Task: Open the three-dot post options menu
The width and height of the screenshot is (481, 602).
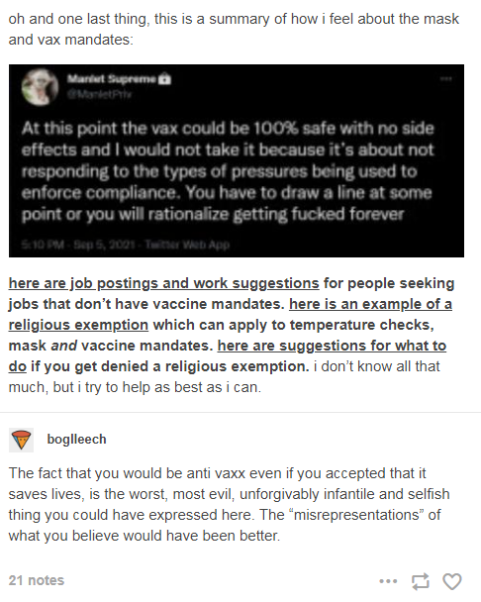Action: pyautogui.click(x=388, y=581)
